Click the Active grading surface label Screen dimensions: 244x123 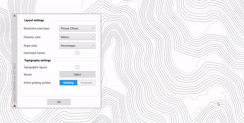(37, 83)
